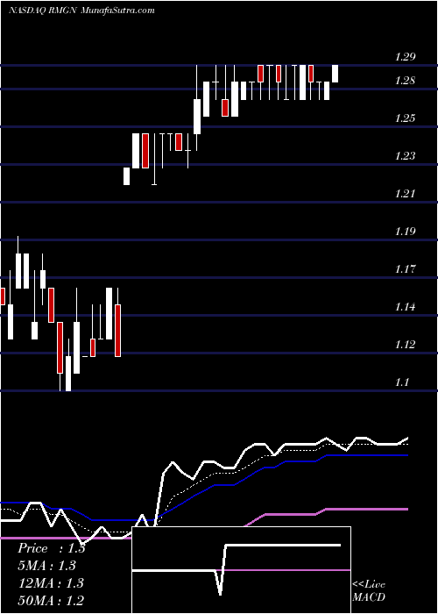Select the 1.28 price axis label
The width and height of the screenshot is (438, 614).
(405, 81)
